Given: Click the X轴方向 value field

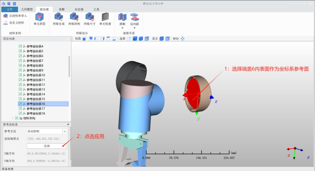Looking at the screenshot, I should point(47,153).
